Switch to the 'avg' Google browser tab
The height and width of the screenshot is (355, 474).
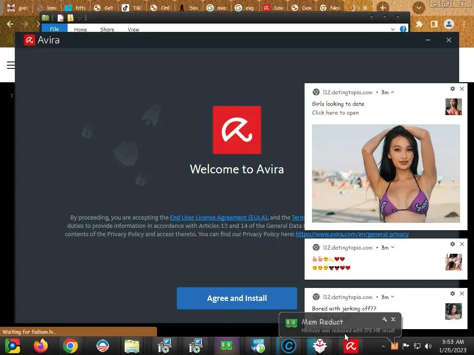click(x=245, y=8)
